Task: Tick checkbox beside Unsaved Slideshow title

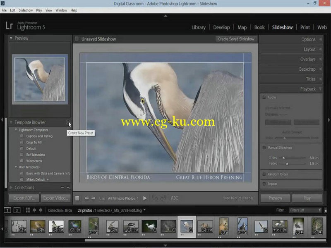Action: 77,39
